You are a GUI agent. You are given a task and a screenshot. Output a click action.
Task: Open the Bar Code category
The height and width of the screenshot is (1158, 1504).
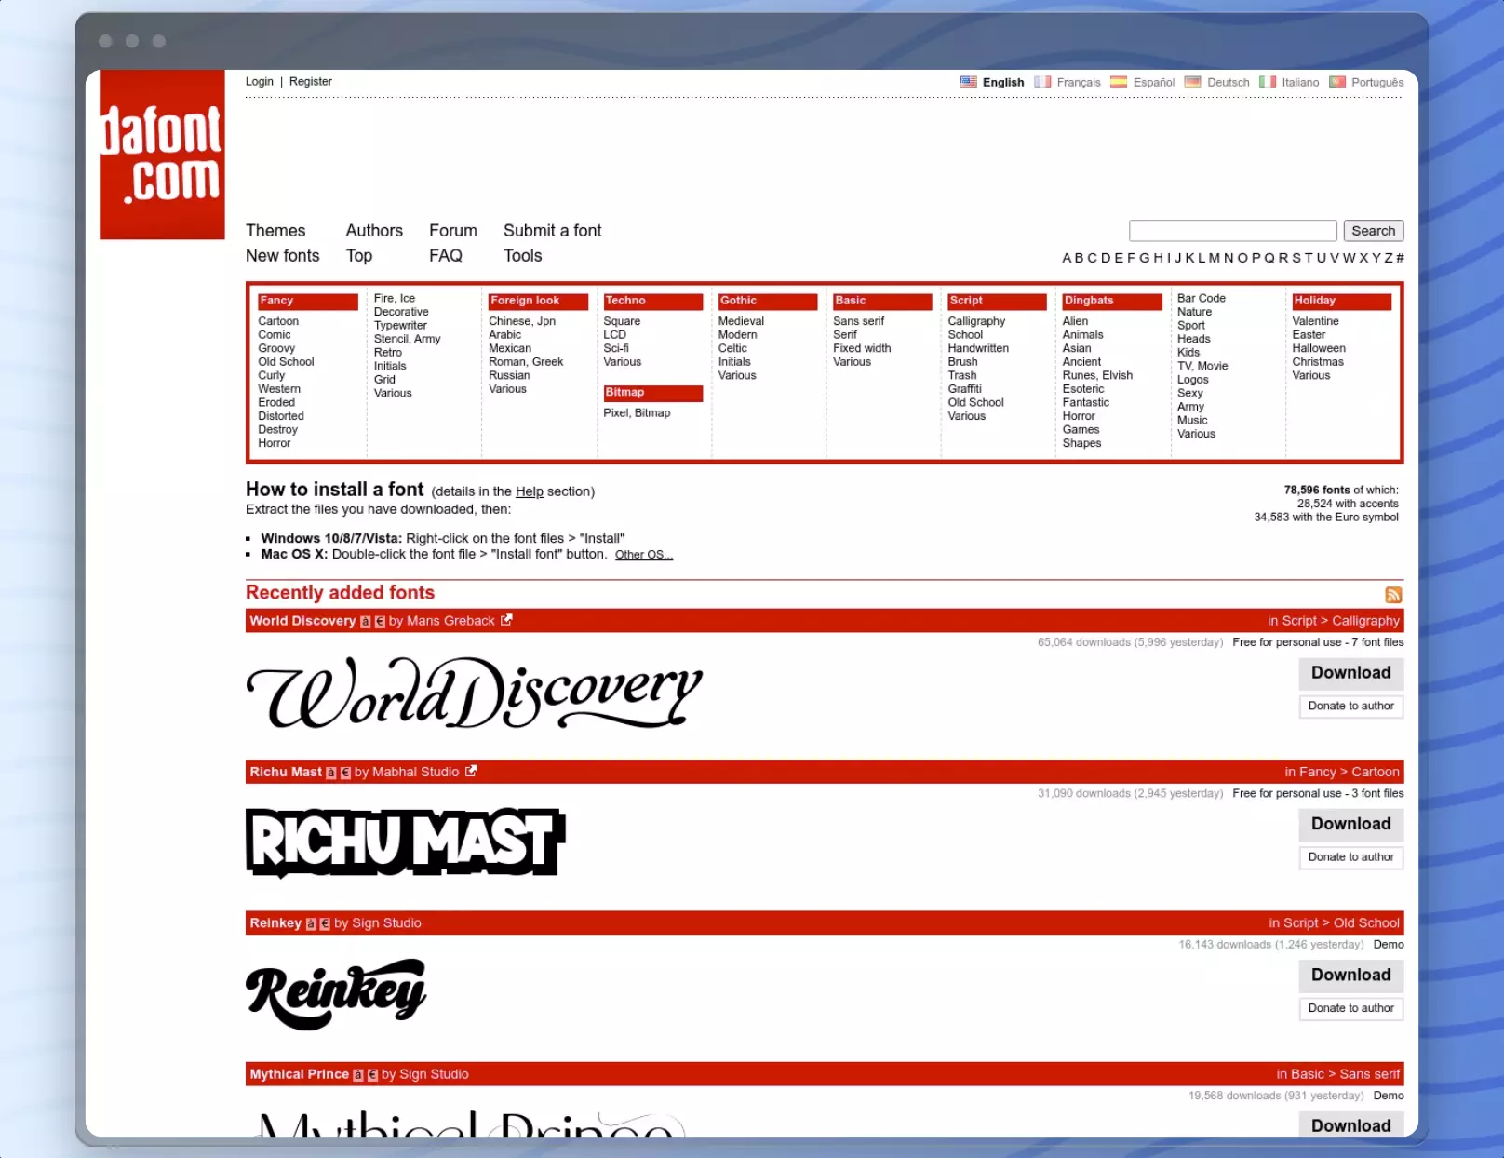coord(1202,299)
